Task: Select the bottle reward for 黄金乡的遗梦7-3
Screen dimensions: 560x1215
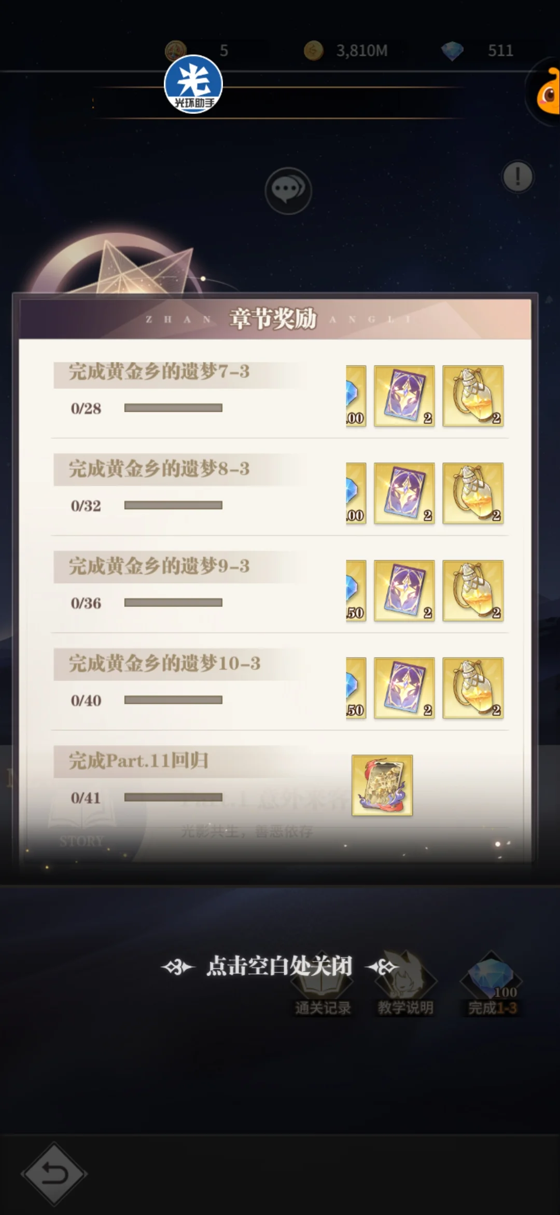Action: [x=473, y=396]
